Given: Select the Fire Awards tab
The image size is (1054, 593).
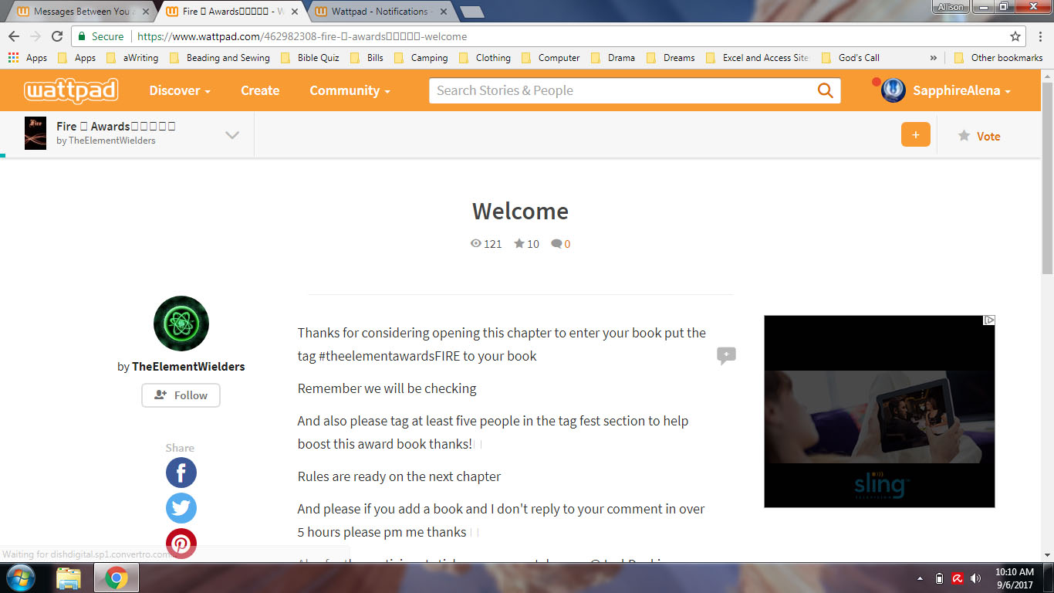Looking at the screenshot, I should [230, 12].
